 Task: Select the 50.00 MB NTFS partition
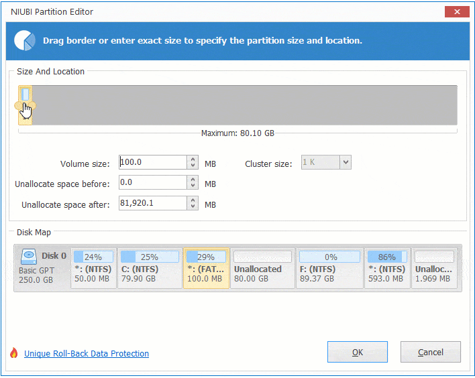[93, 268]
